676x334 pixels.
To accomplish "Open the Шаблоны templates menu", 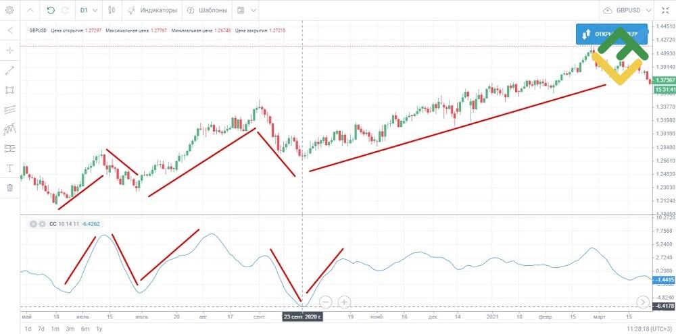I will tap(208, 10).
